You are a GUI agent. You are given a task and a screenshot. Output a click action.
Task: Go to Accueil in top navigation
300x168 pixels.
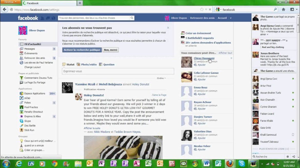click(x=222, y=18)
